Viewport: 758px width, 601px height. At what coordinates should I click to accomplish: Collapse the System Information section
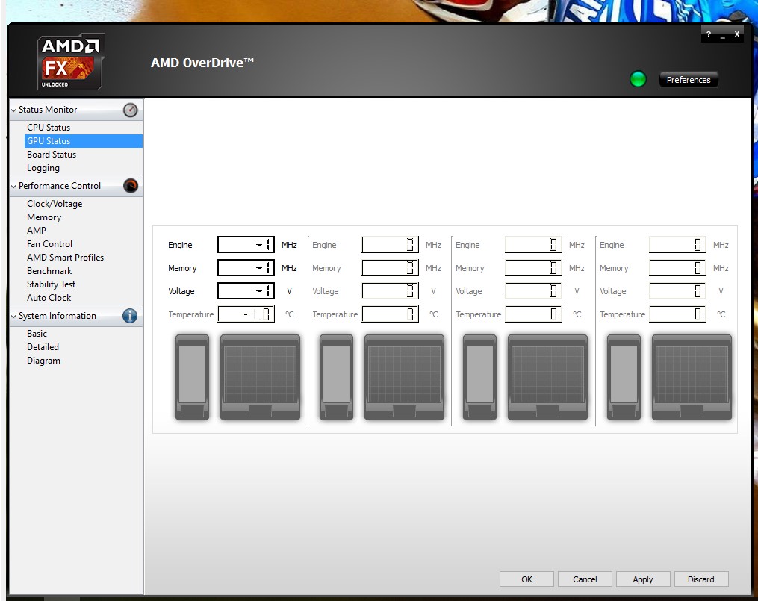(x=13, y=316)
